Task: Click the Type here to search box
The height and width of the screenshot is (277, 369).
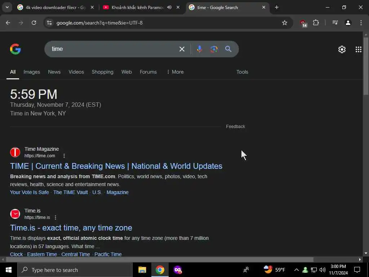Action: [75, 270]
